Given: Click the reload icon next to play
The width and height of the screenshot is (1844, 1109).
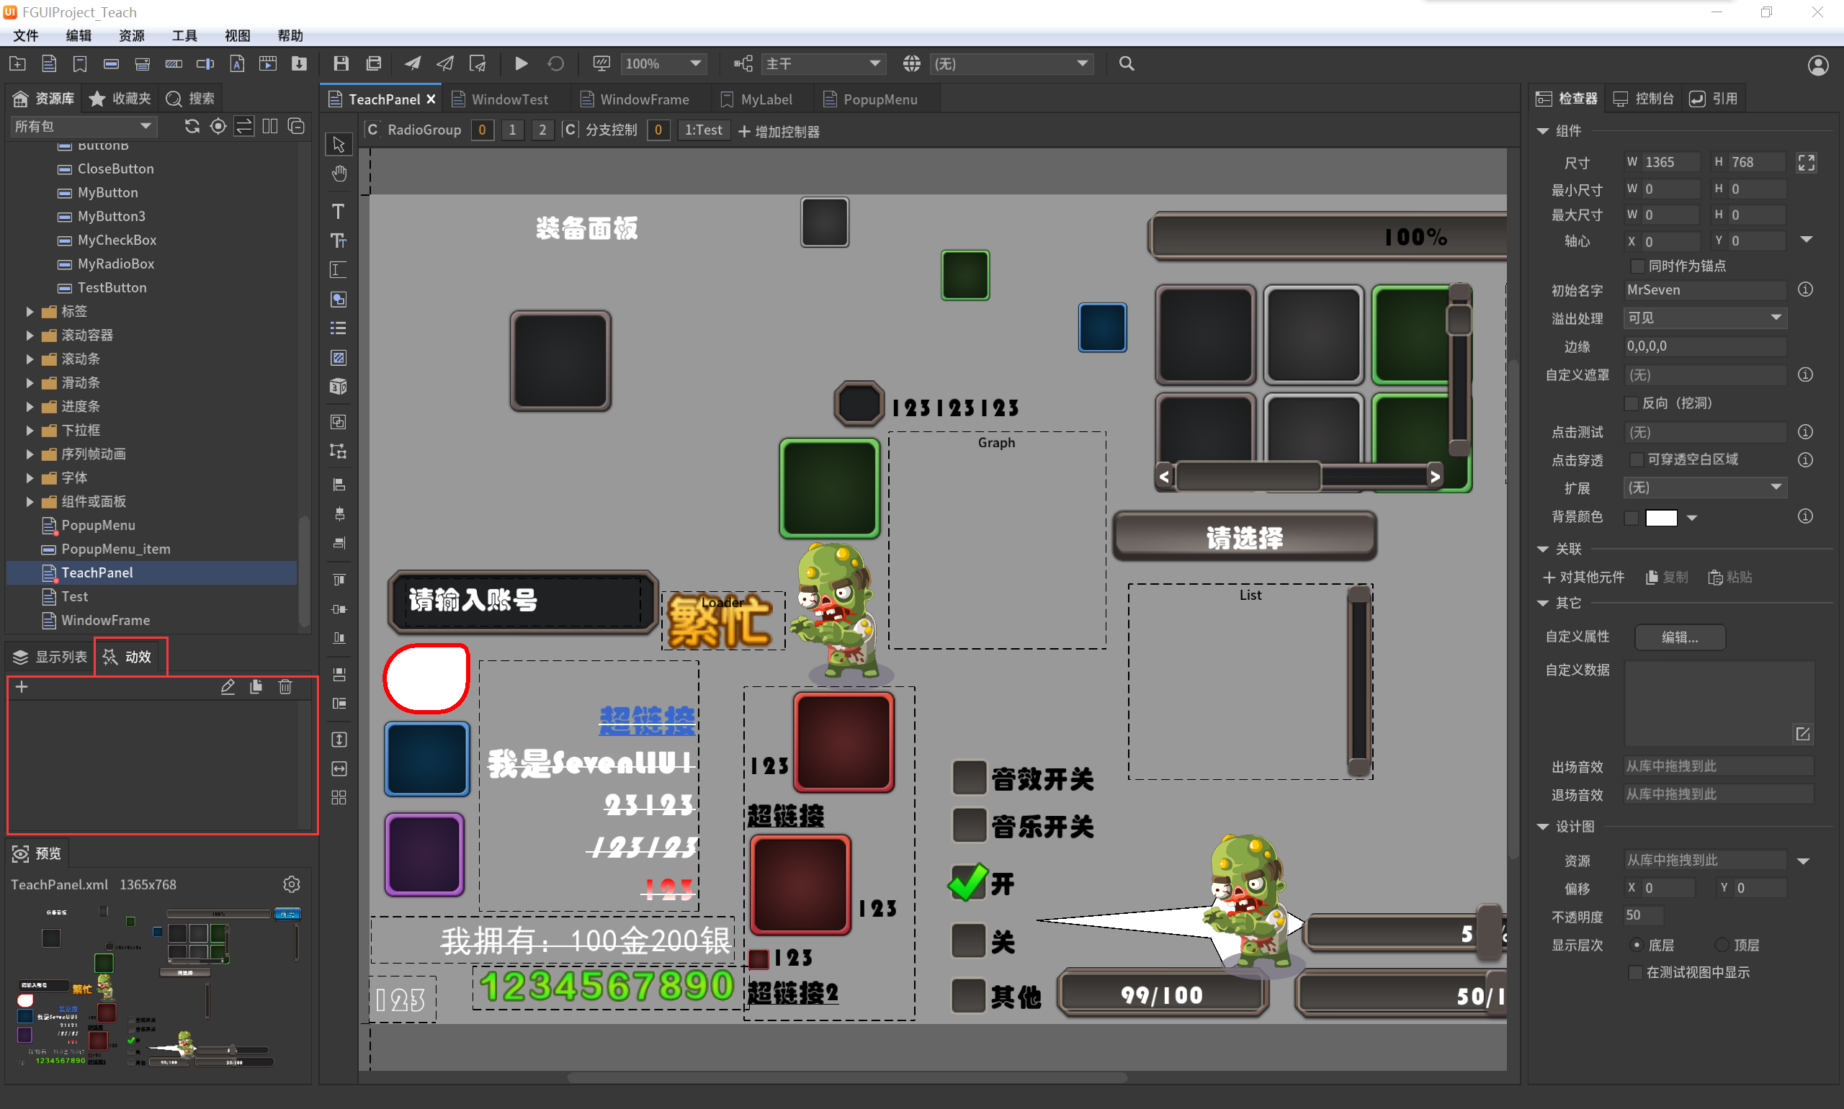Looking at the screenshot, I should pyautogui.click(x=555, y=63).
